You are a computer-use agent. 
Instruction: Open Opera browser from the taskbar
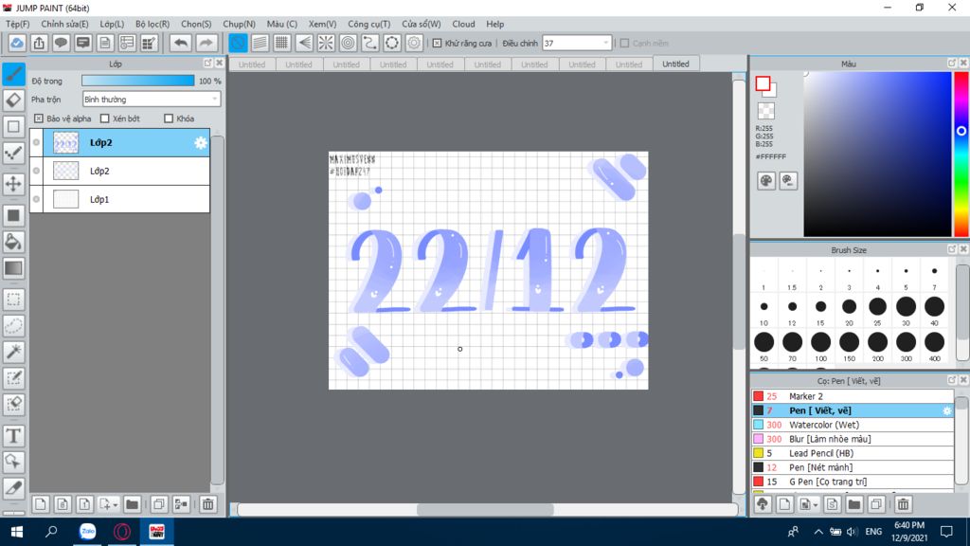point(122,531)
